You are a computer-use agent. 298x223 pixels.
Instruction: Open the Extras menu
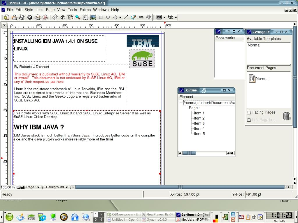(x=85, y=10)
